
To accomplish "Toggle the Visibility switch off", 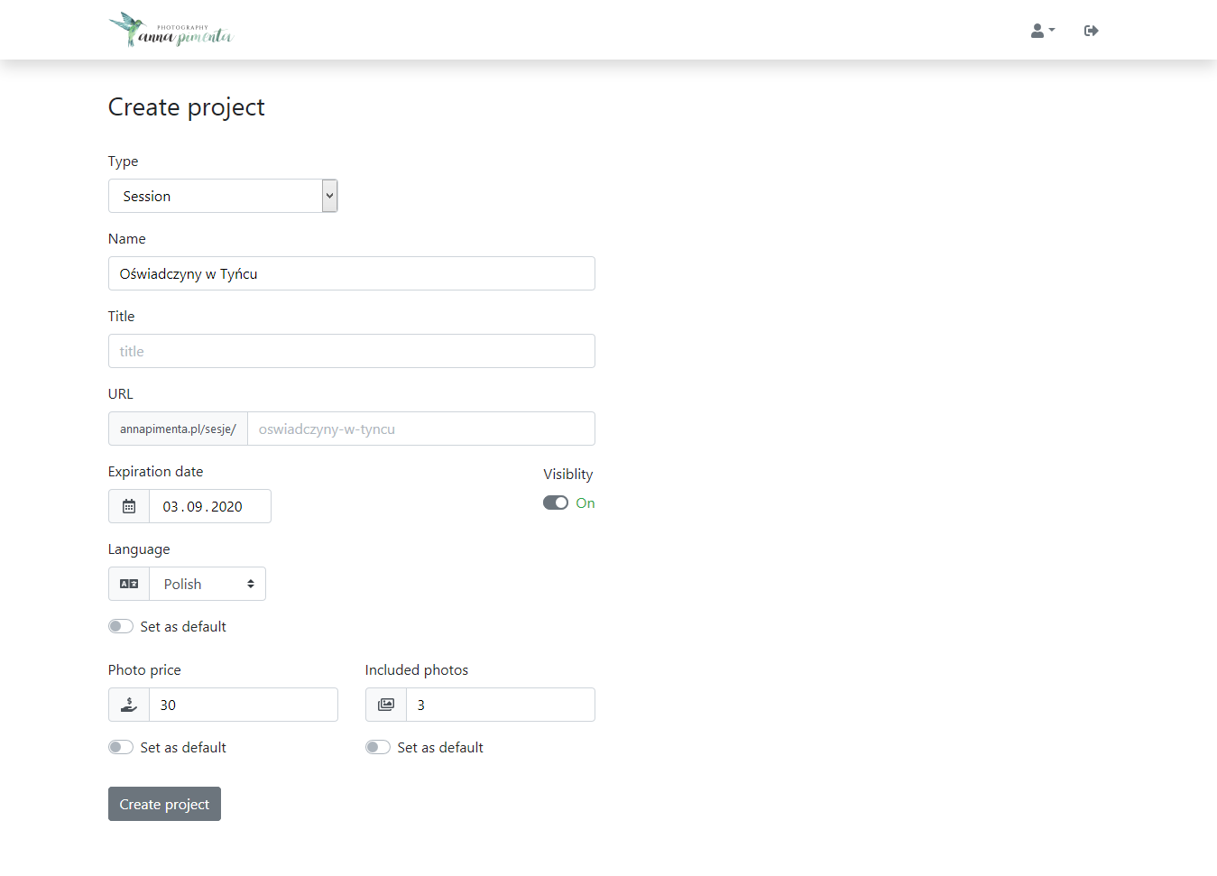I will tap(556, 503).
